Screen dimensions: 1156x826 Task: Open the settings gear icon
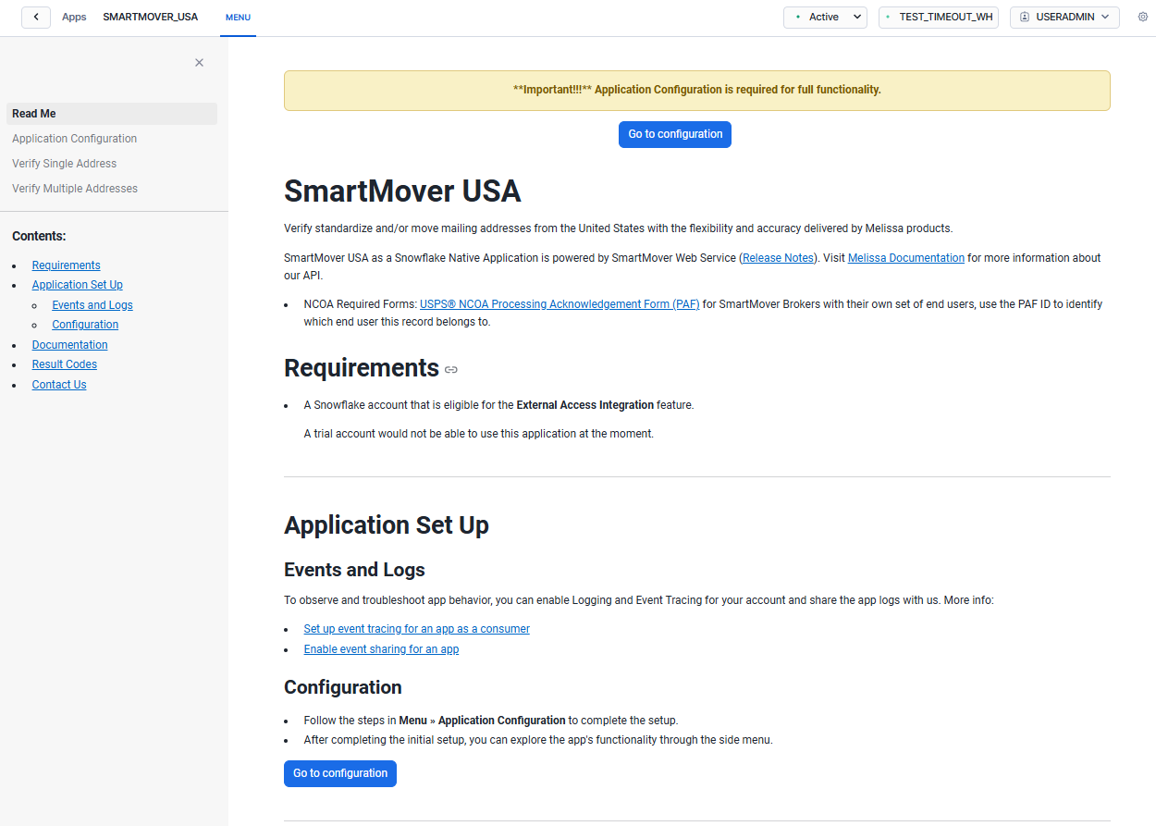click(1142, 17)
